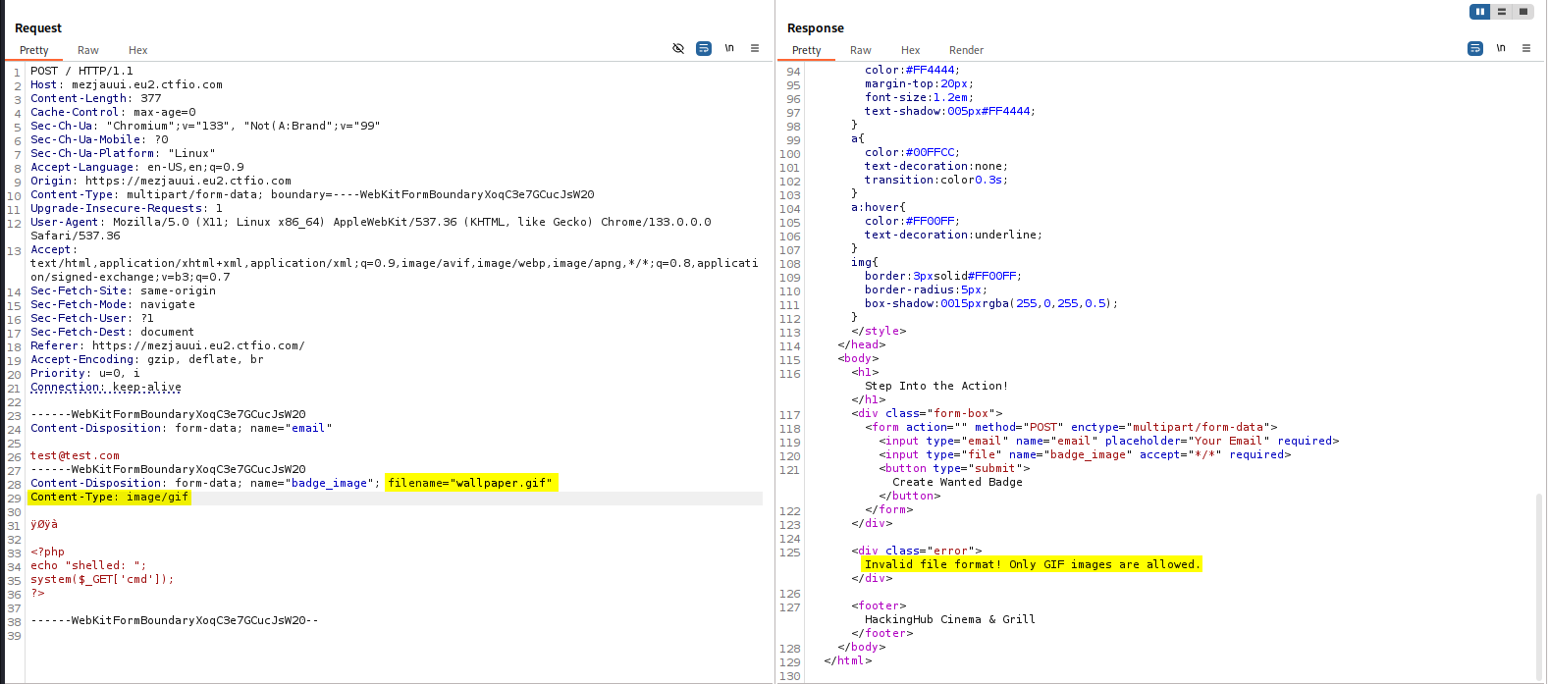1548x684 pixels.
Task: Switch to the Request Hex tab
Action: pyautogui.click(x=138, y=50)
